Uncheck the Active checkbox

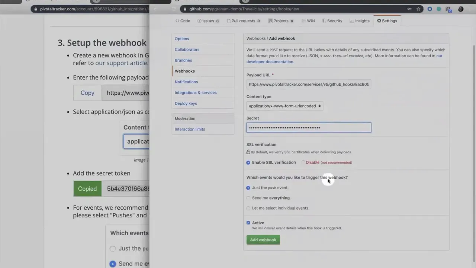(248, 223)
